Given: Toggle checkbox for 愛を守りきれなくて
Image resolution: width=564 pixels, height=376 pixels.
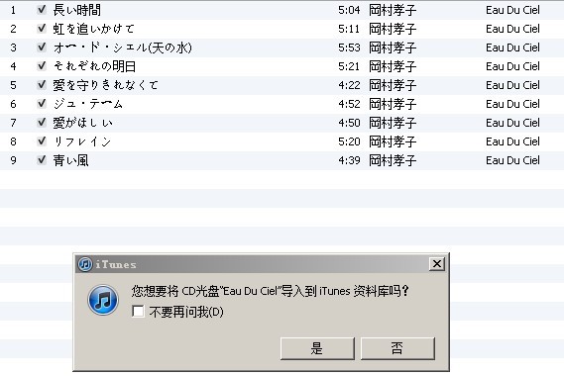Looking at the screenshot, I should pyautogui.click(x=42, y=85).
